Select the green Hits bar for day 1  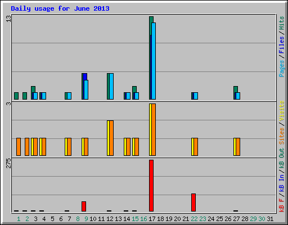pos(16,96)
